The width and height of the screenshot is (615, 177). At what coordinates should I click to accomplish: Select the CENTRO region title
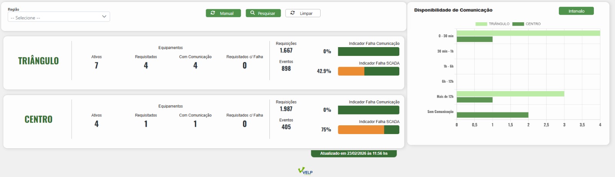[38, 120]
